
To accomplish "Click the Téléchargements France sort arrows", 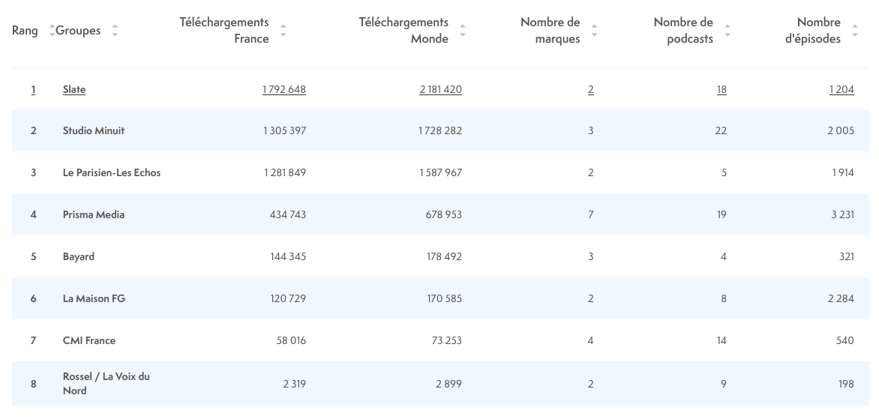I will pos(283,31).
